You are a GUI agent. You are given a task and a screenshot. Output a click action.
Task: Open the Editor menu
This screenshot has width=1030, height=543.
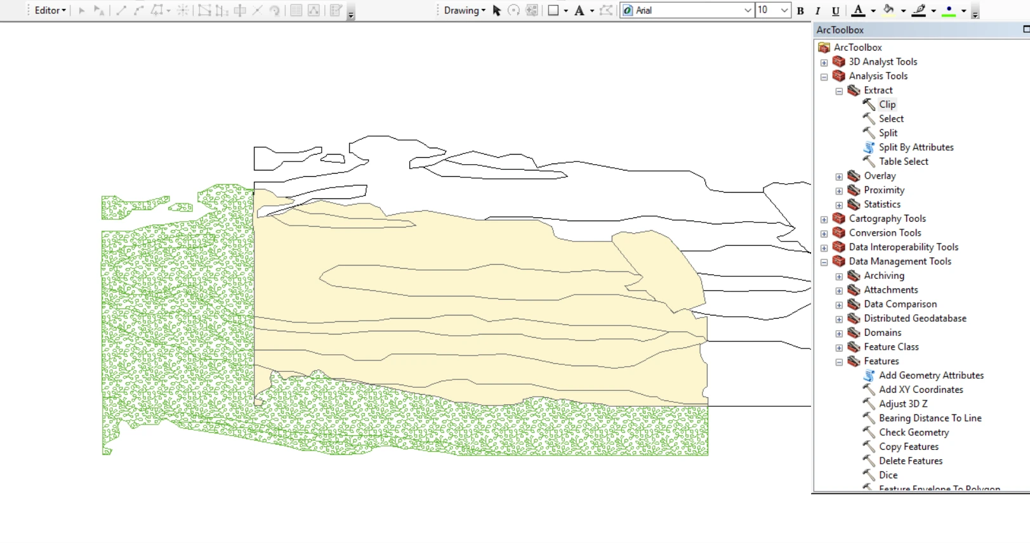pos(50,10)
